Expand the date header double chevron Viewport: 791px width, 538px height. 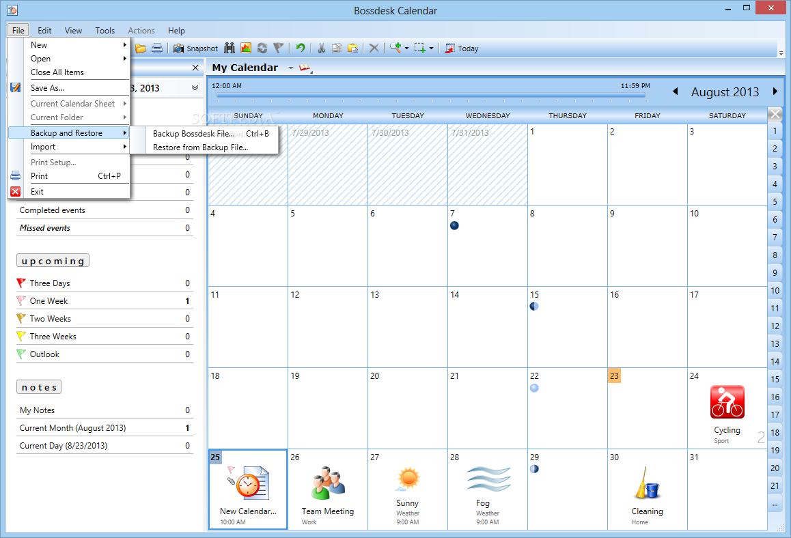195,88
